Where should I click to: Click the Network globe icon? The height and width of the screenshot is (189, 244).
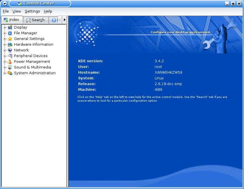tap(10, 50)
